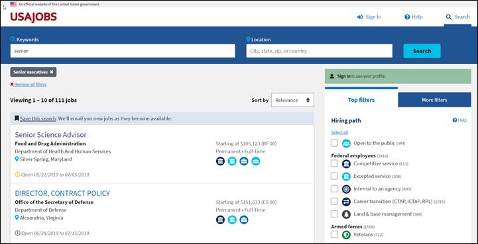This screenshot has width=478, height=244.
Task: Click the Department of Health And Human Services text
Action: click(63, 151)
